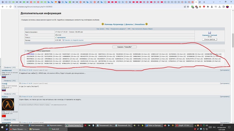Click the magnet link icon beside the size
This screenshot has height=131, width=234.
click(63, 40)
